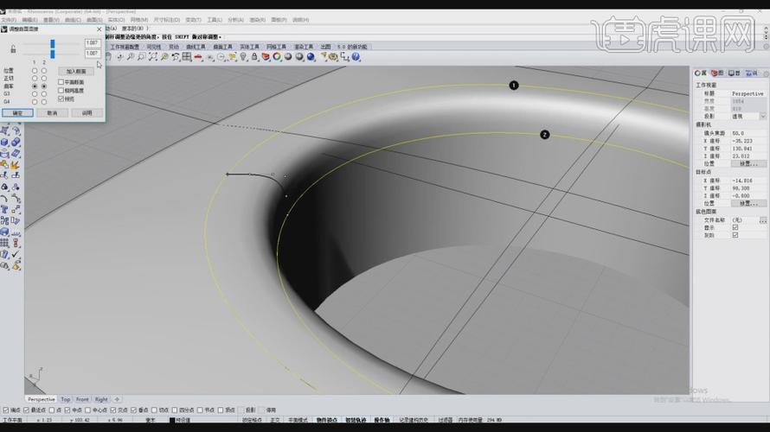Click the 确定 confirm button
Screen dimensions: 770x432
click(x=18, y=113)
